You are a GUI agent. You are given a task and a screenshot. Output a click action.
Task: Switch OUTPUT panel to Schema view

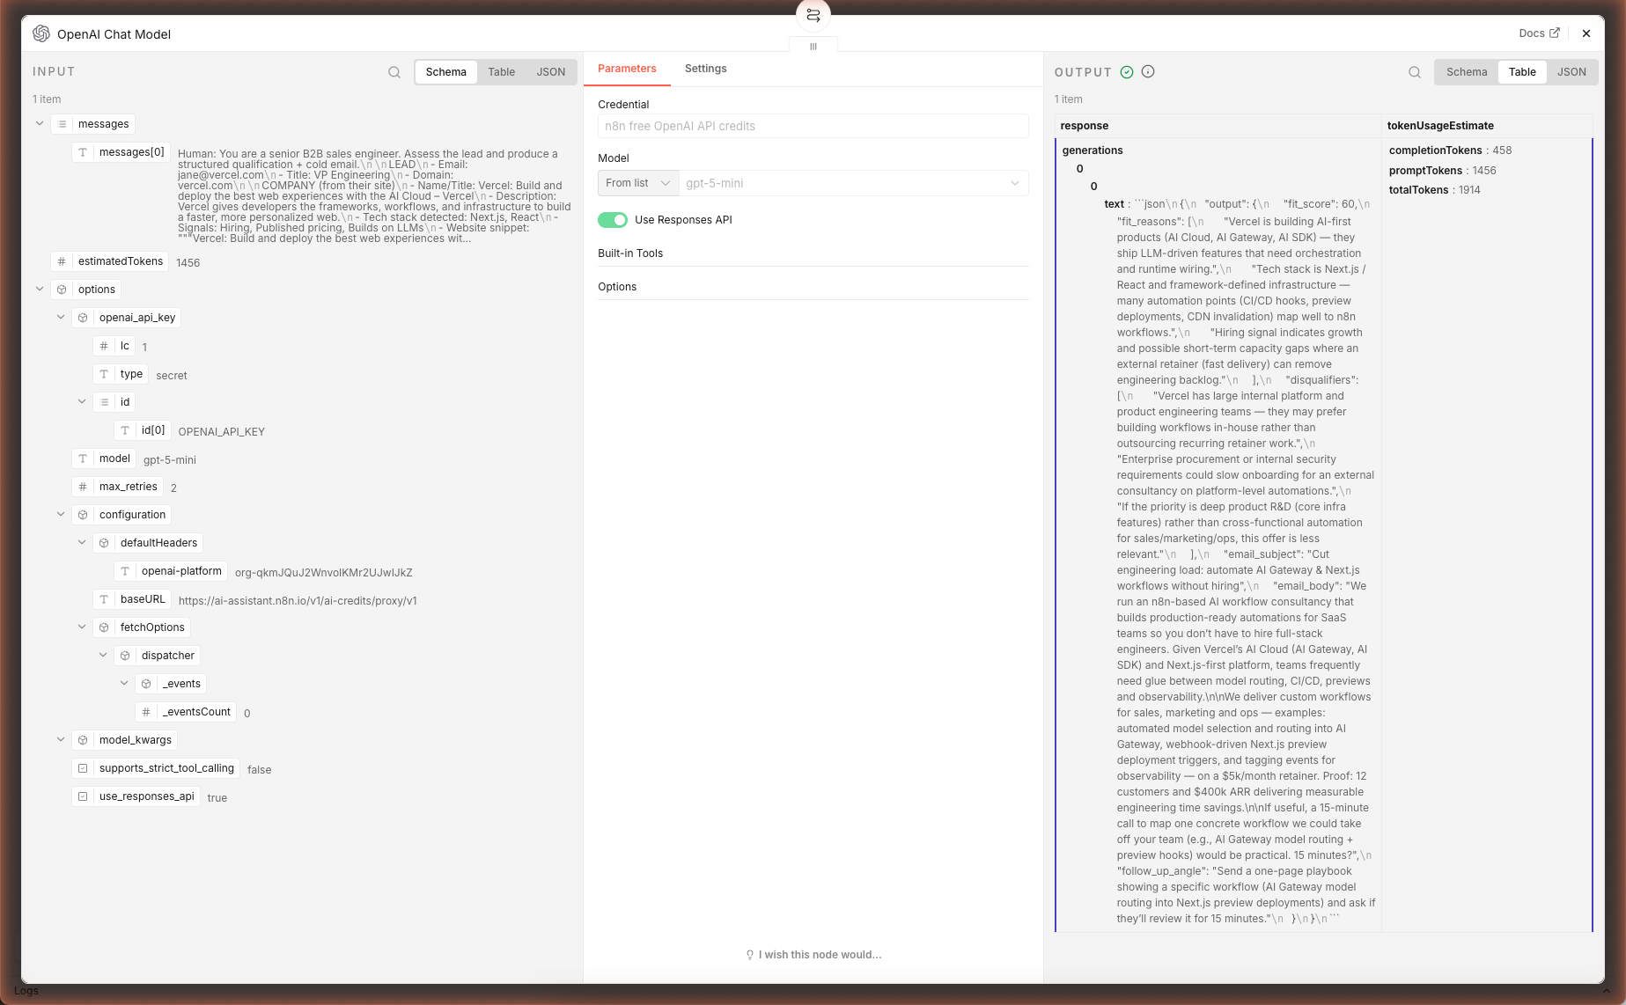1467,72
